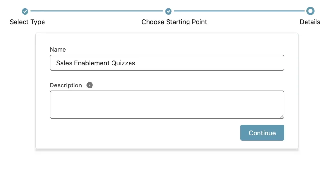Select the Details step label

pyautogui.click(x=310, y=22)
